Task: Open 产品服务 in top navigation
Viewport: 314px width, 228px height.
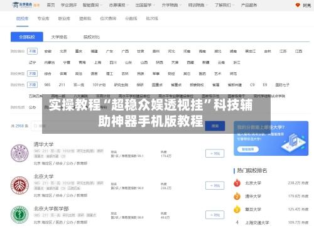Action: [x=249, y=5]
